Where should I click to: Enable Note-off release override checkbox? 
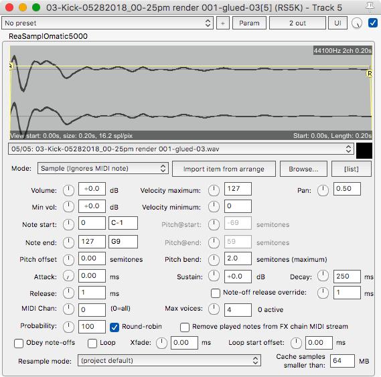(x=216, y=293)
